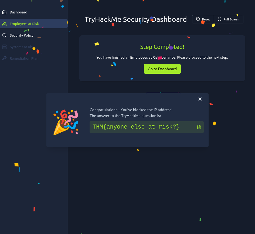The height and width of the screenshot is (234, 255).
Task: Click Go to Dashboard button
Action: (162, 69)
